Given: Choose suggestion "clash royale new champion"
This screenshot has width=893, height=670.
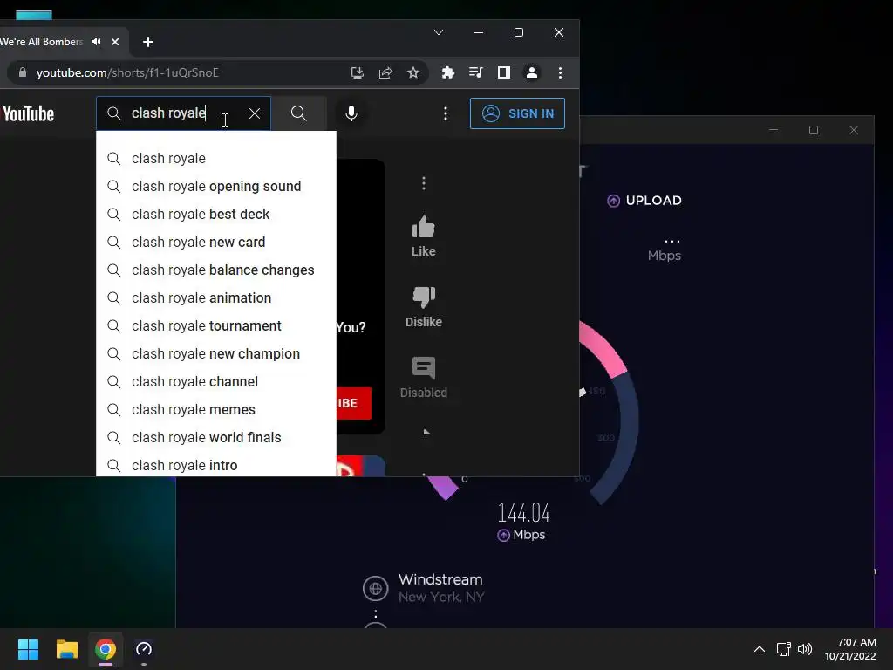Looking at the screenshot, I should 216,354.
